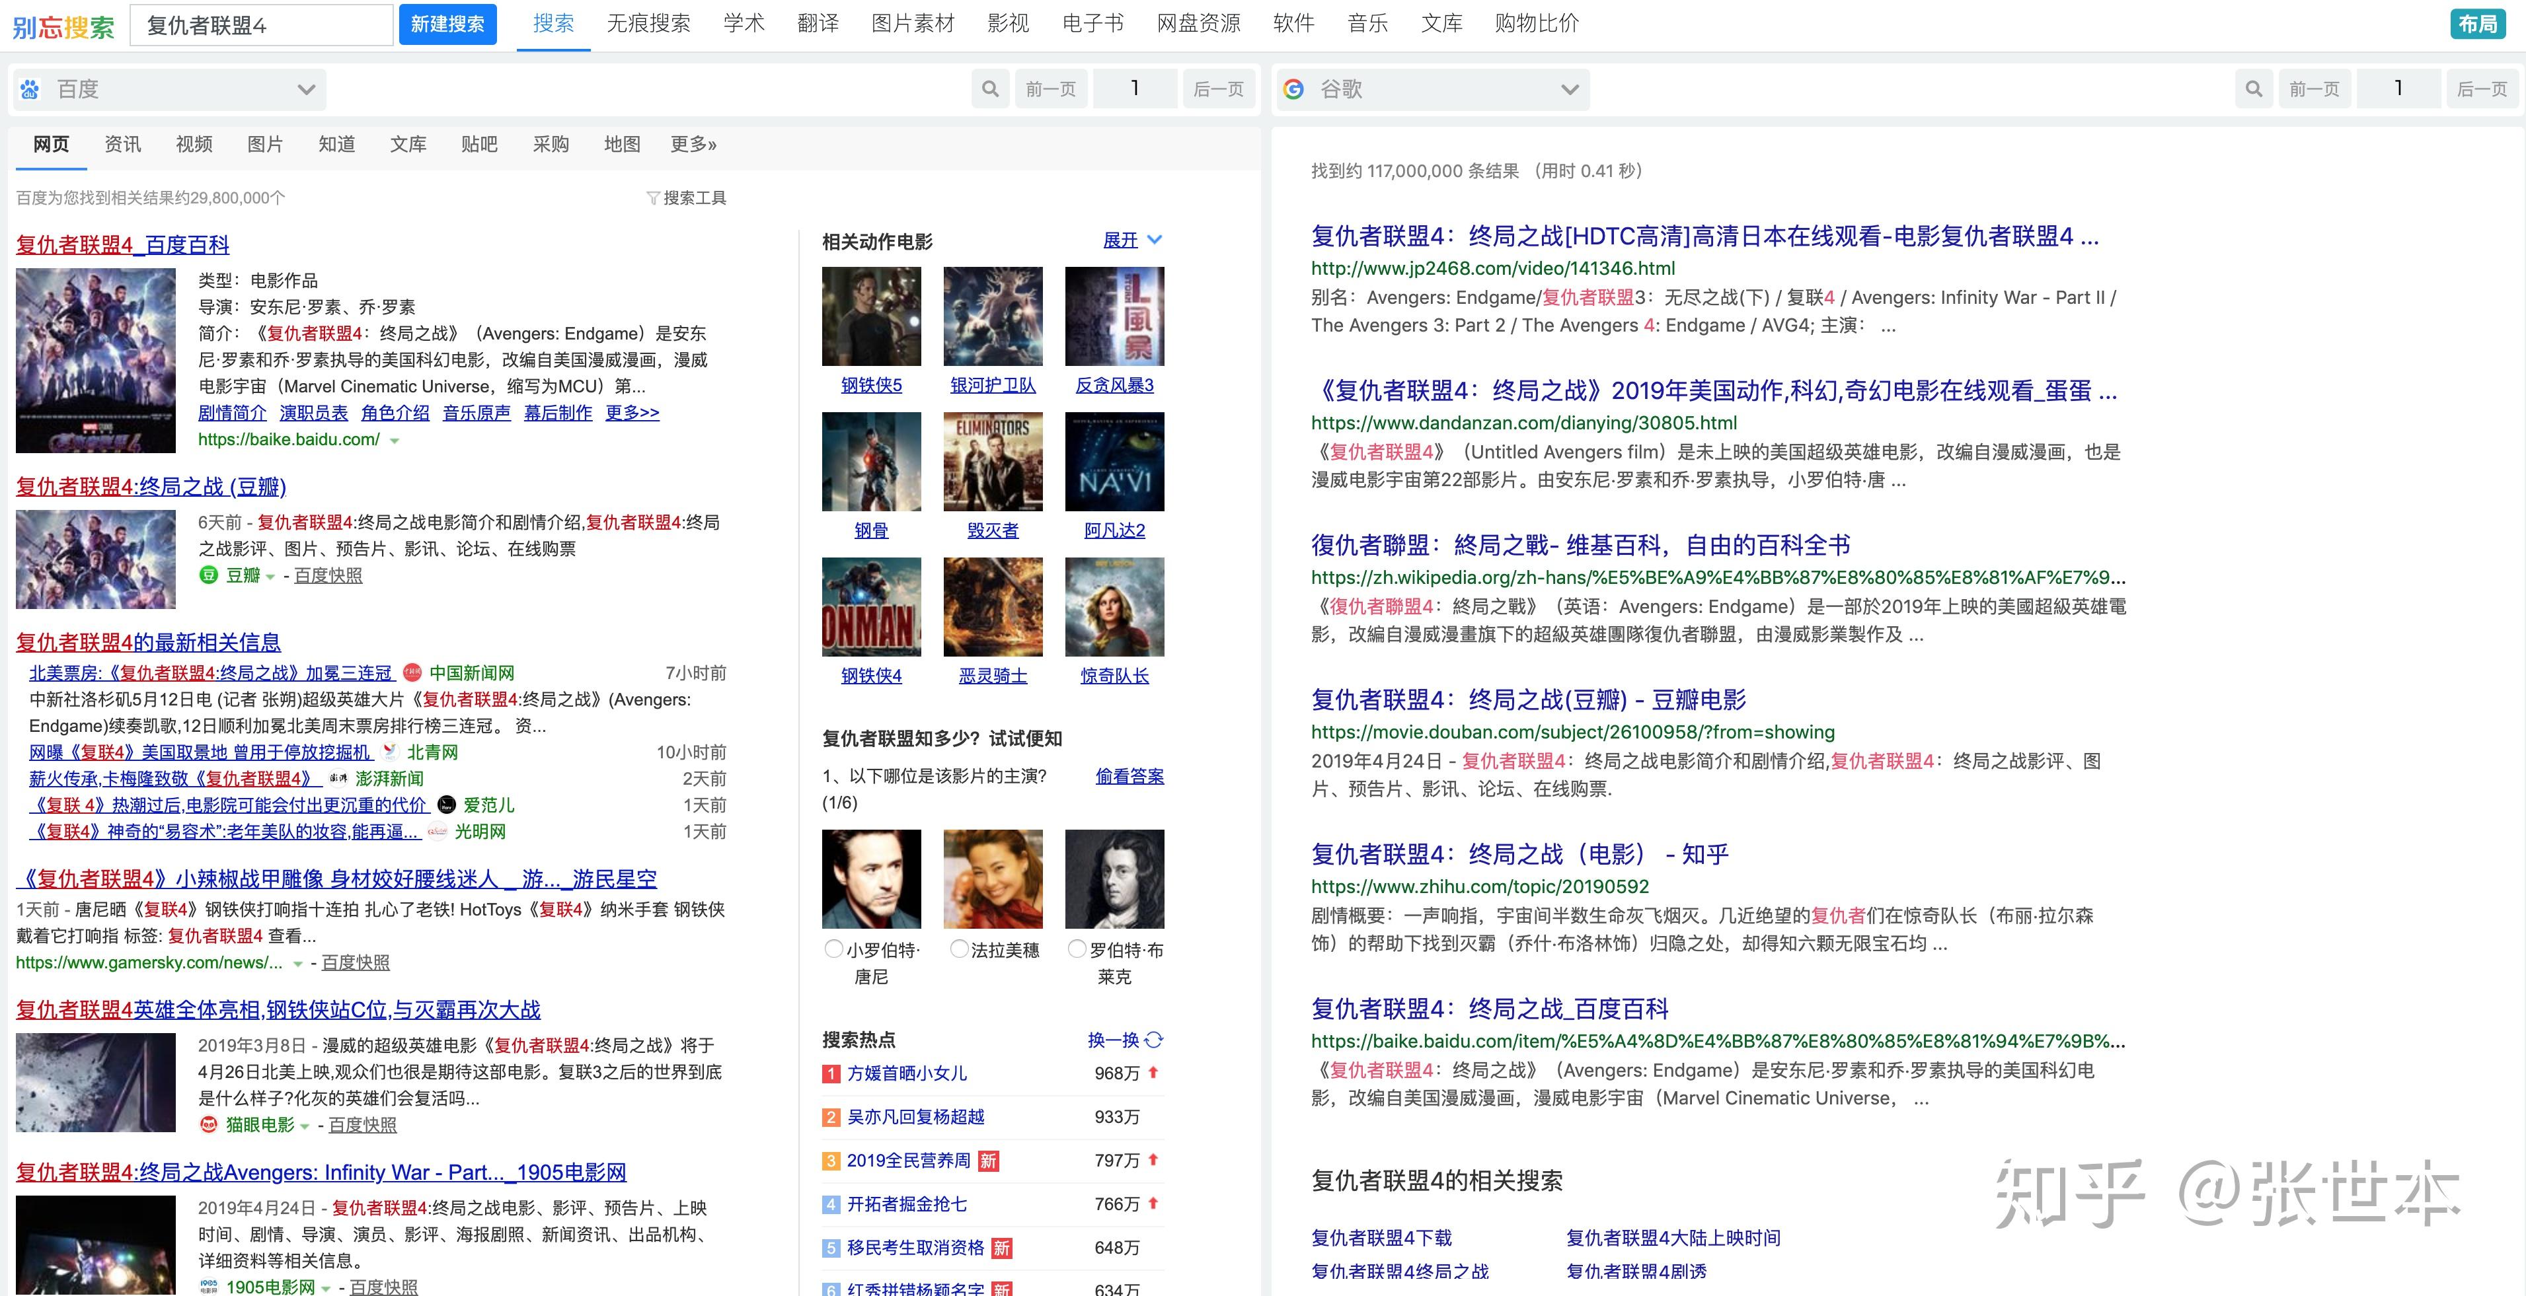The height and width of the screenshot is (1296, 2526).
Task: Click hot search item 方媛首晒小女儿
Action: pyautogui.click(x=907, y=1073)
